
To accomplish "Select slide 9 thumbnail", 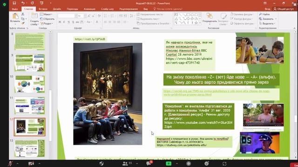I will pos(30,63).
